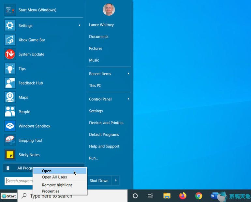
Task: Open Settings in the right pane
Action: pyautogui.click(x=96, y=111)
